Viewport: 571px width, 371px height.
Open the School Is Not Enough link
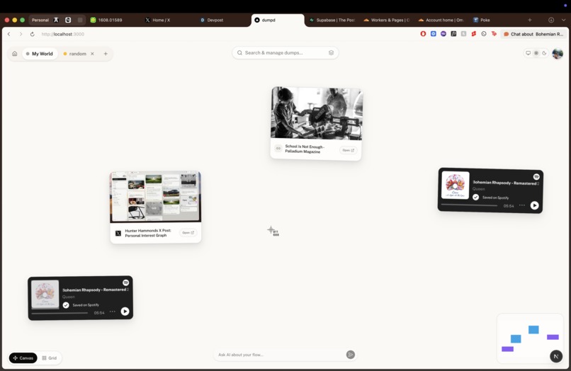coord(348,150)
